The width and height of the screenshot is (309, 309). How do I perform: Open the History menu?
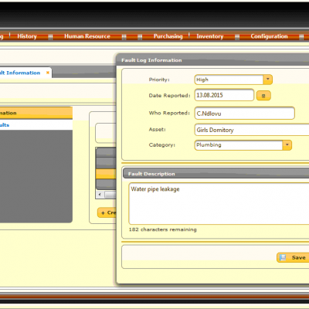(27, 36)
